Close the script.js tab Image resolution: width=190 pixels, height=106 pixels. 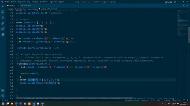point(18,6)
